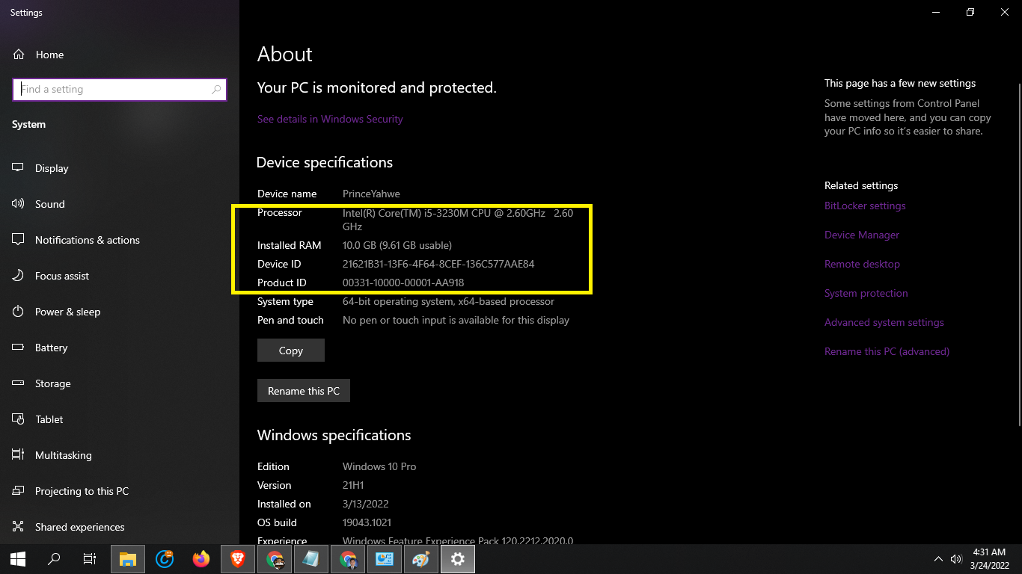The height and width of the screenshot is (574, 1022).
Task: Open File Explorer from the taskbar
Action: [x=128, y=559]
